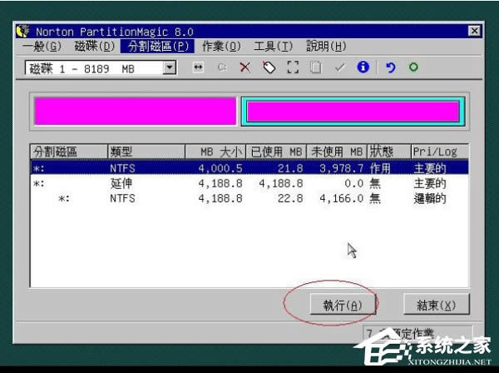Image resolution: width=499 pixels, height=373 pixels.
Task: Click the pending operations status bar entry
Action: click(x=417, y=334)
